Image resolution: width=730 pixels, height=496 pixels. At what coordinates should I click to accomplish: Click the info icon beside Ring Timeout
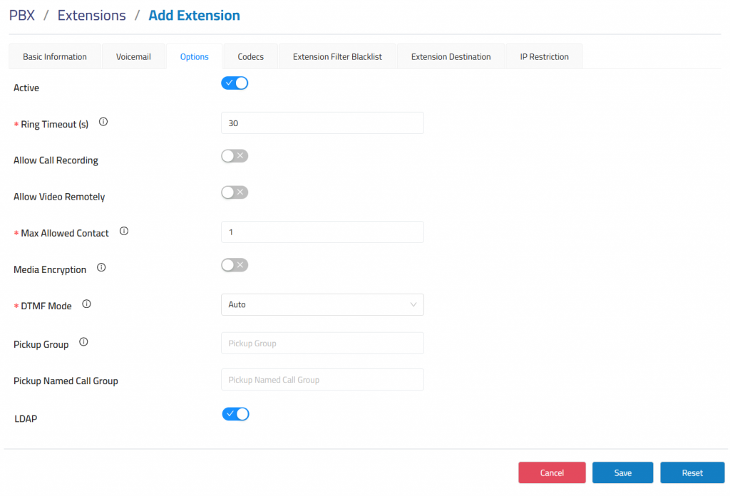point(103,123)
